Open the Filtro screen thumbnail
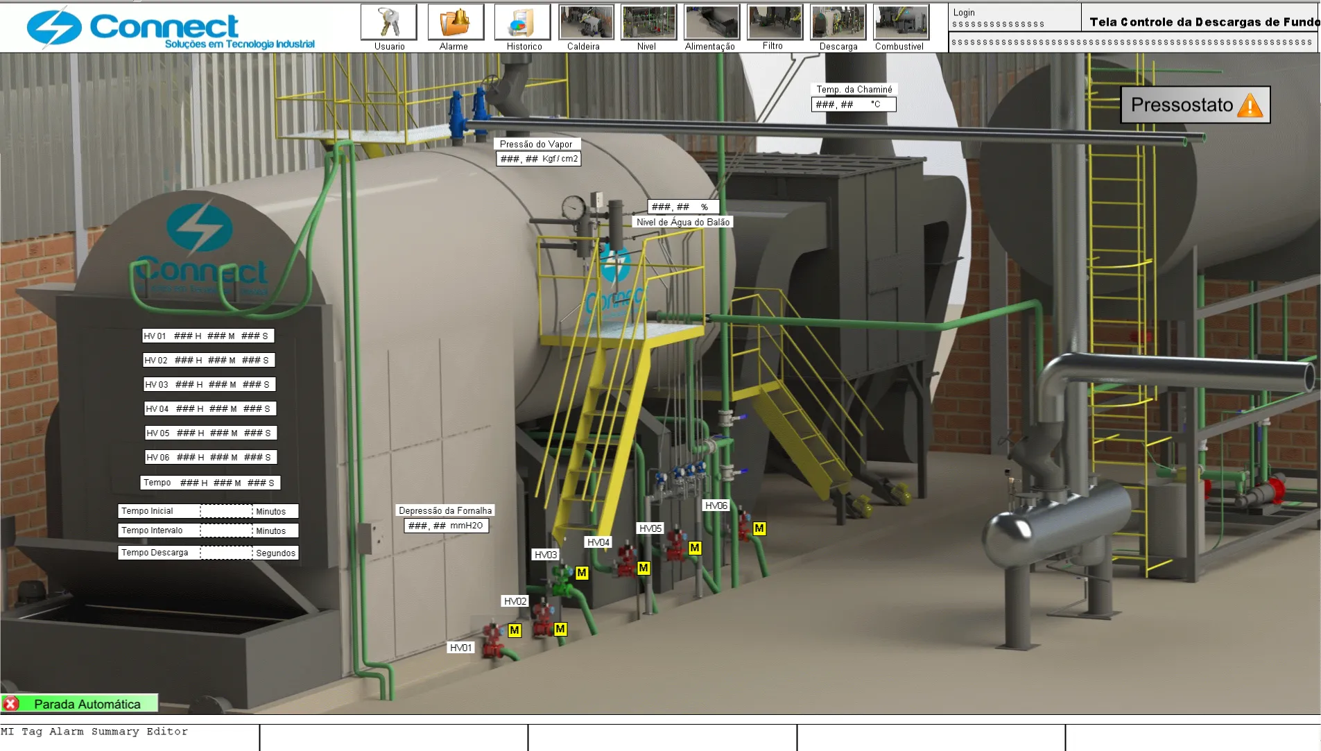Viewport: 1321px width, 751px height. coord(775,23)
